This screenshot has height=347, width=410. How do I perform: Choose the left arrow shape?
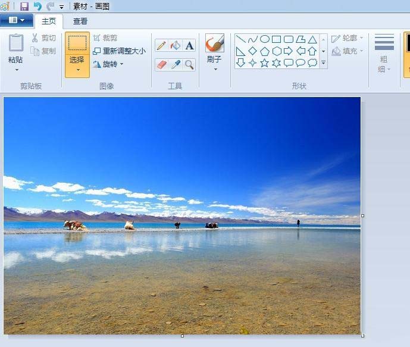[301, 51]
